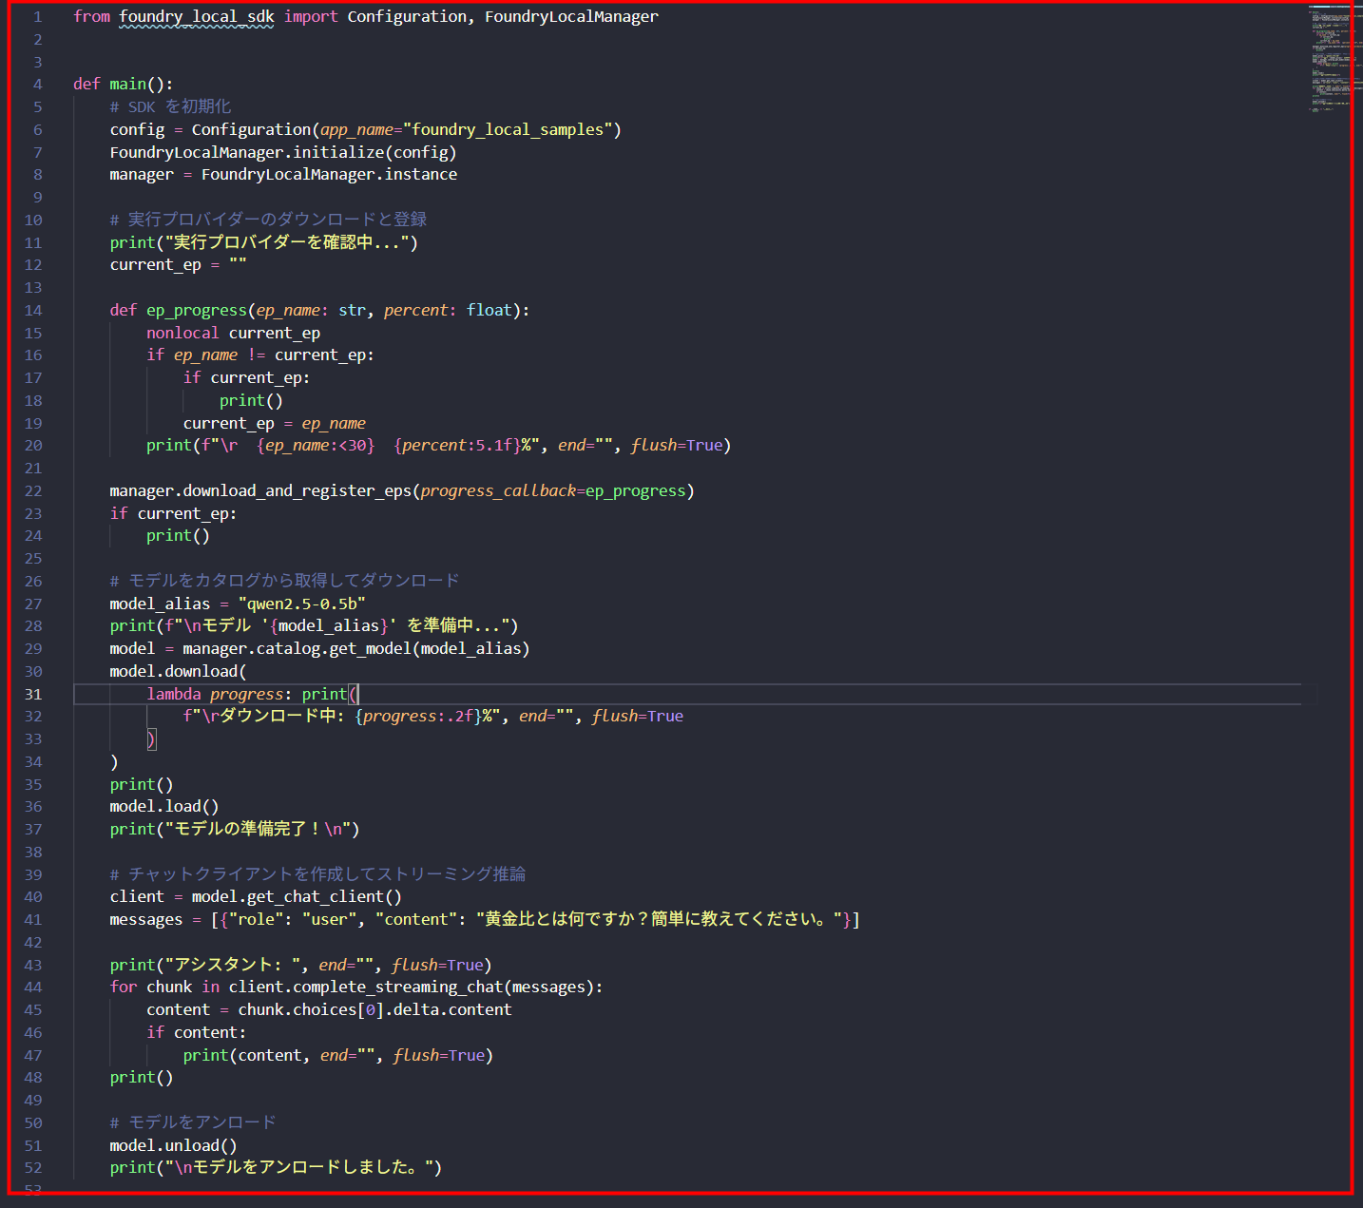Click 'manager.download_and_register_eps' method call
The height and width of the screenshot is (1208, 1363).
coord(260,490)
